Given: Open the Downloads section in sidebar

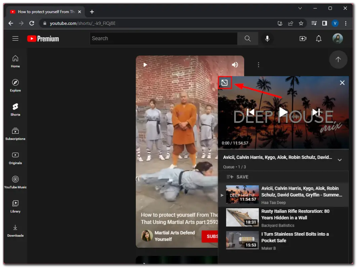Looking at the screenshot, I should [15, 230].
